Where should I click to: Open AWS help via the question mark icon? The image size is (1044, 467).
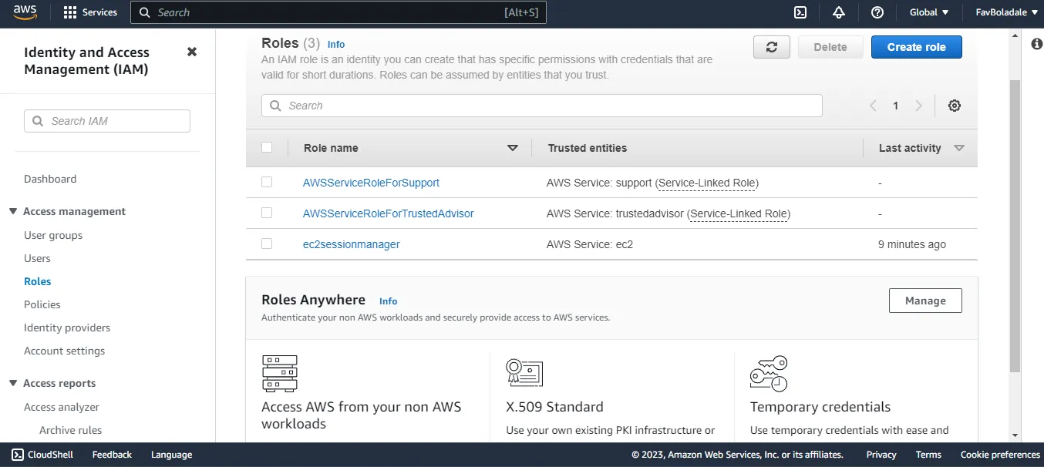click(x=877, y=12)
